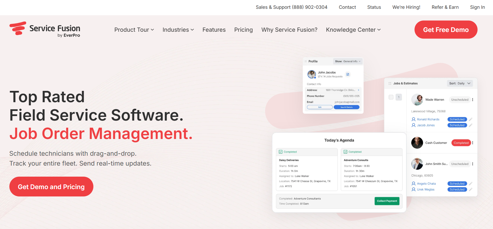This screenshot has width=493, height=229.
Task: Open the Pricing page
Action: [x=244, y=30]
